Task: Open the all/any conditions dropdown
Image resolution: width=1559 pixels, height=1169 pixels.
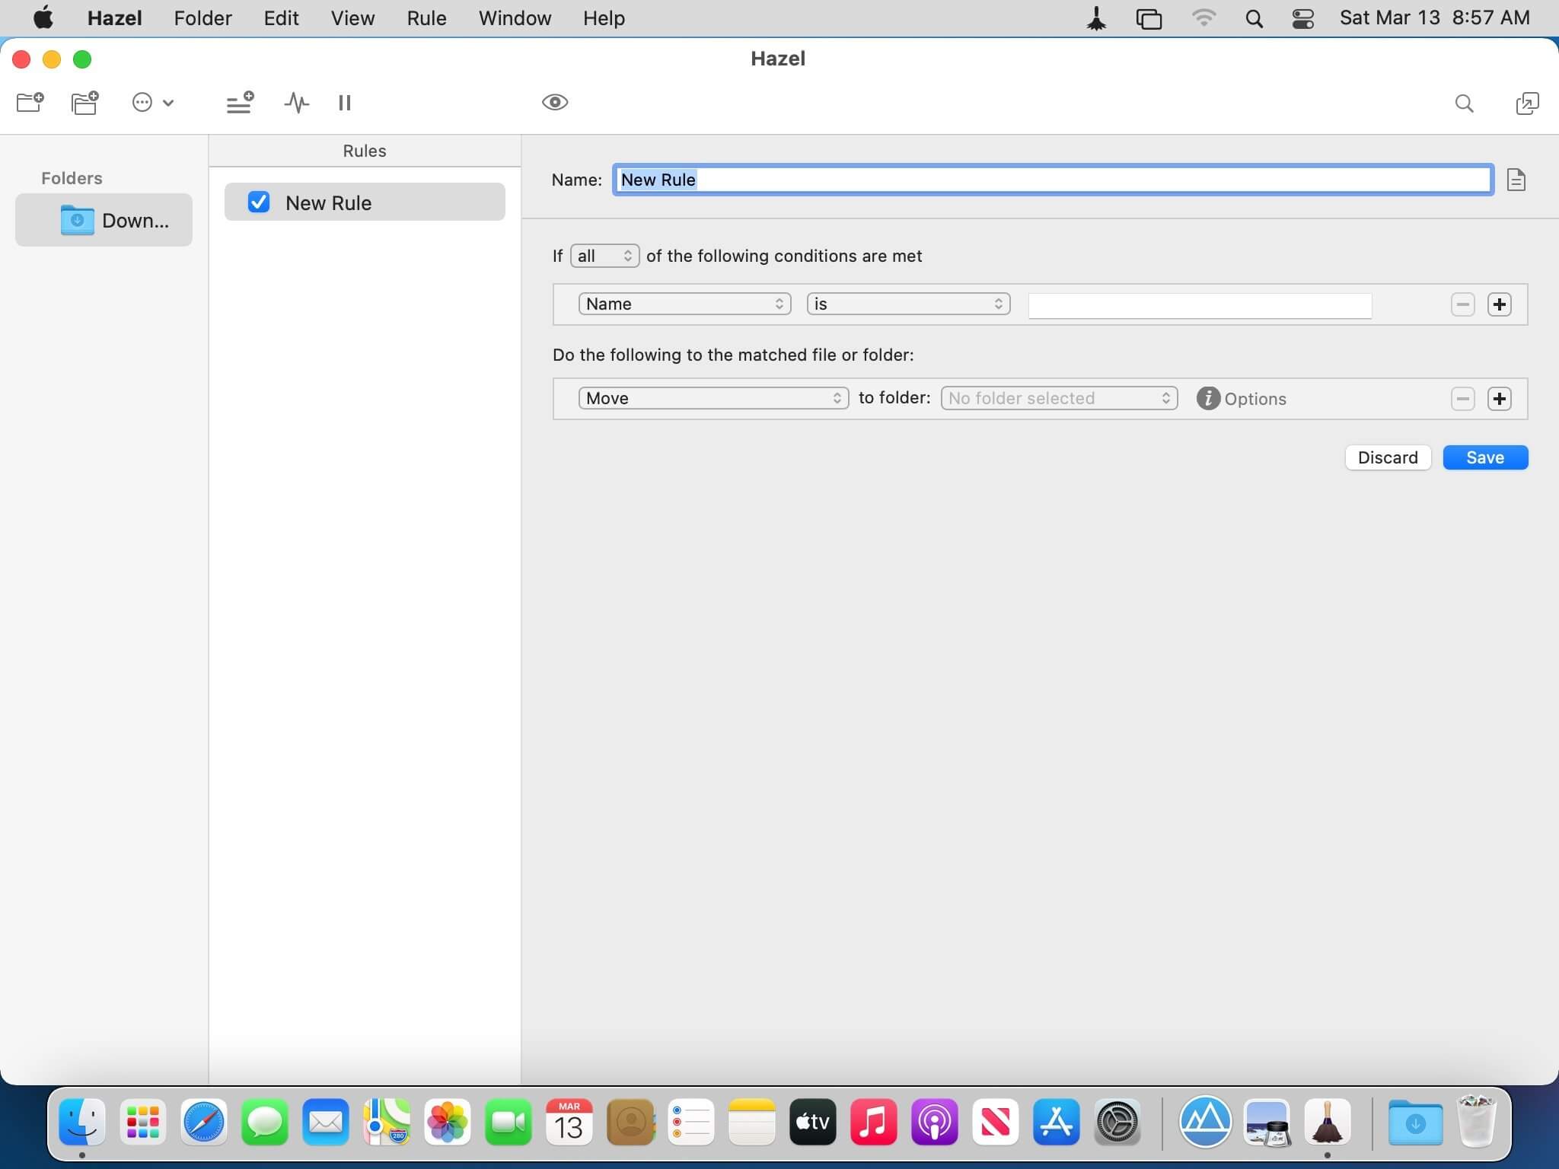Action: click(x=605, y=256)
